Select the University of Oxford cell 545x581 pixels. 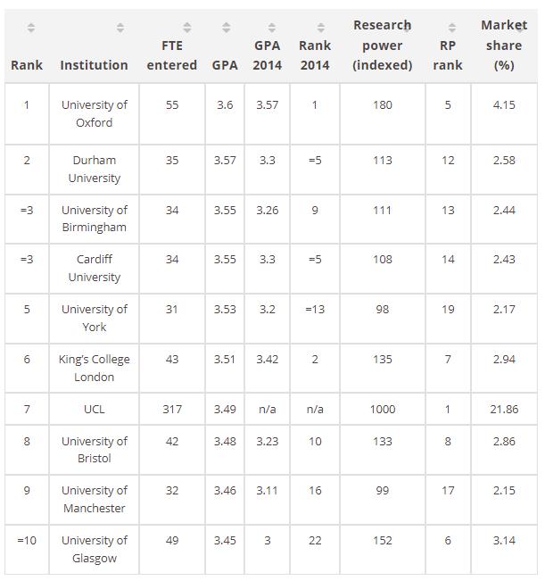pos(94,113)
